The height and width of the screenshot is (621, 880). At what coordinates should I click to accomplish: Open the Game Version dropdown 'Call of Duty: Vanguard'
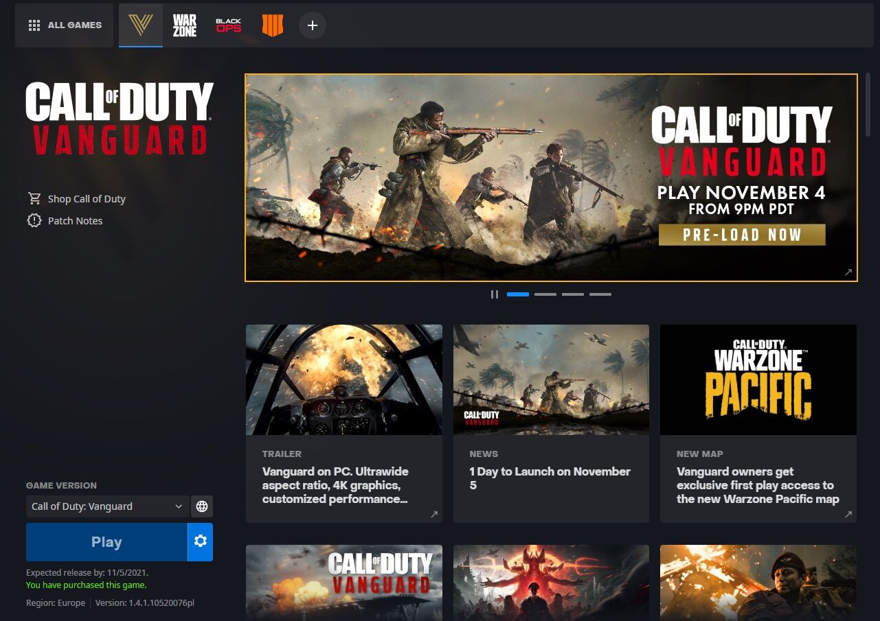coord(107,506)
